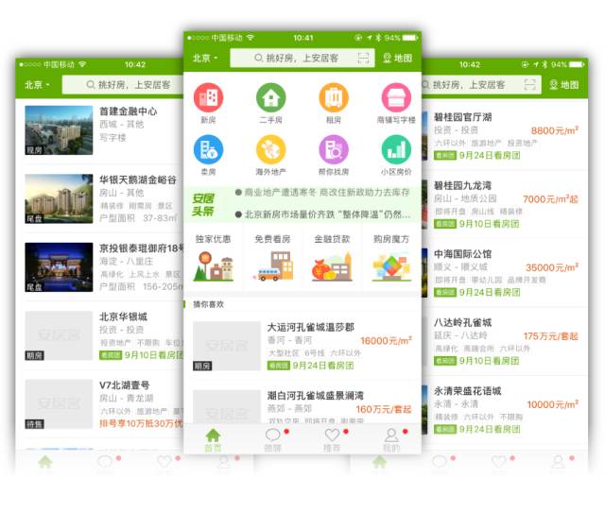Focus right phone search field

481,85
